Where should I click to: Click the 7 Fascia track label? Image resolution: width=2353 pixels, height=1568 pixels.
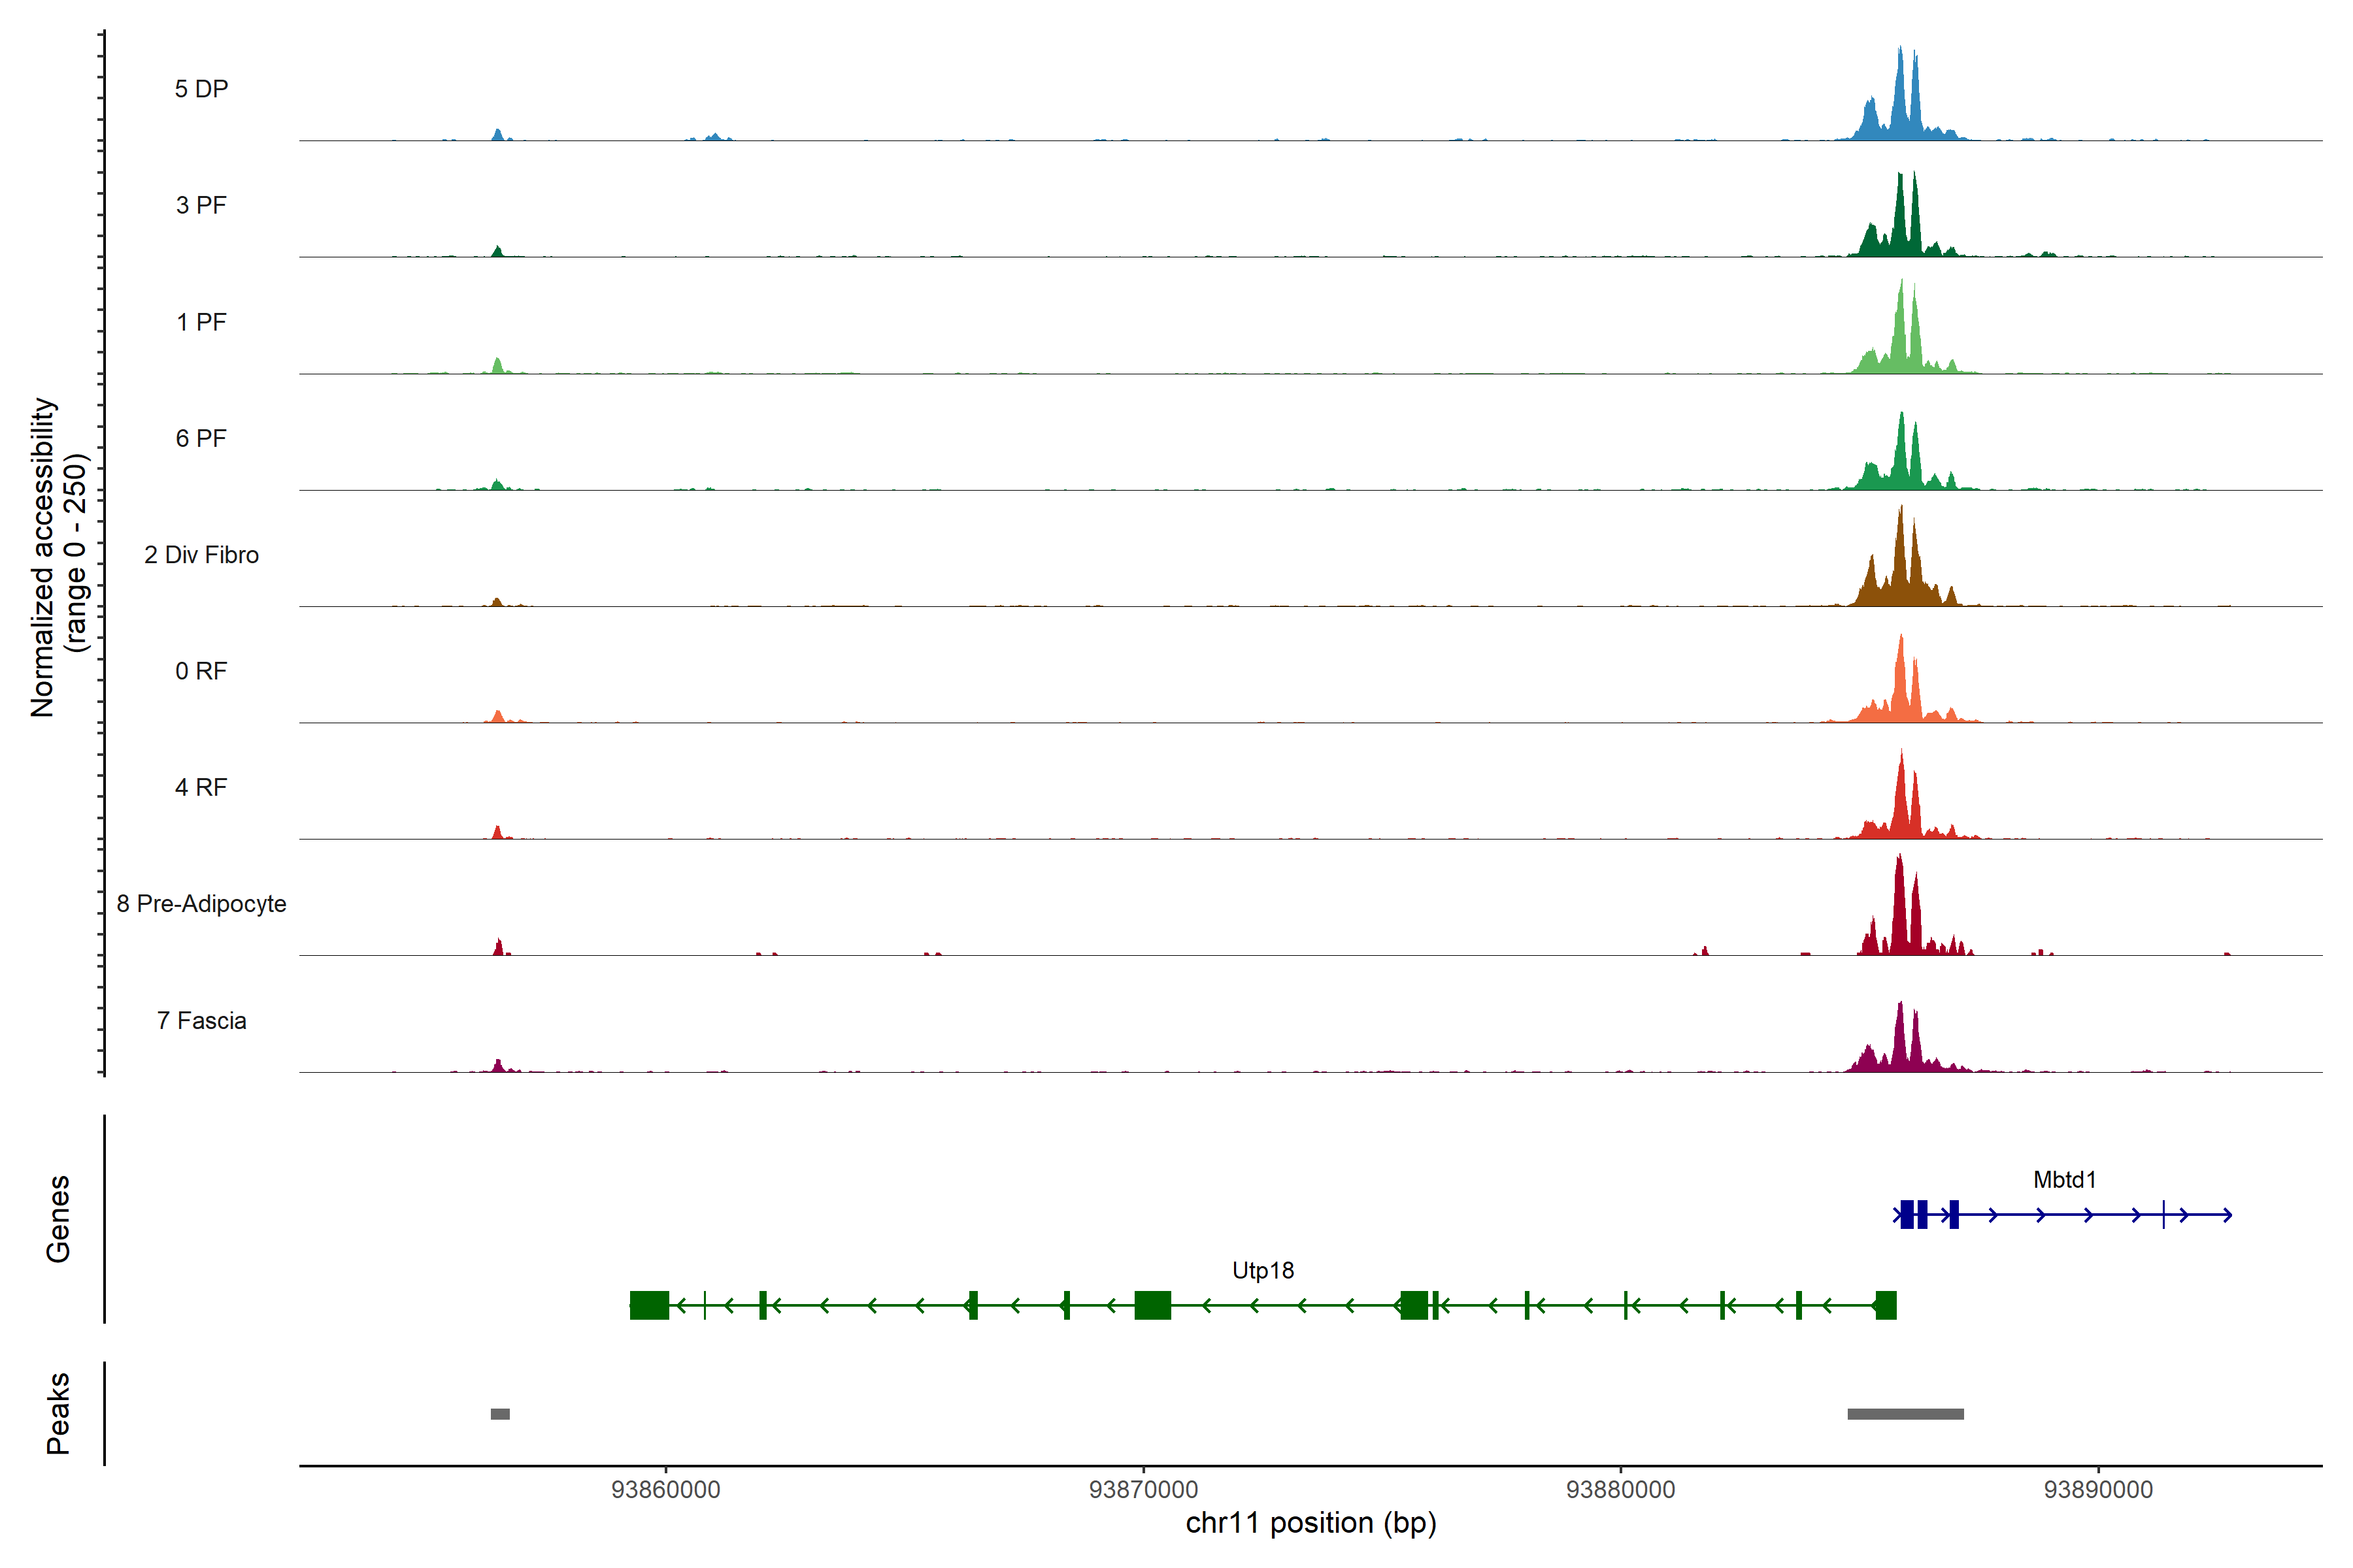[x=201, y=1020]
